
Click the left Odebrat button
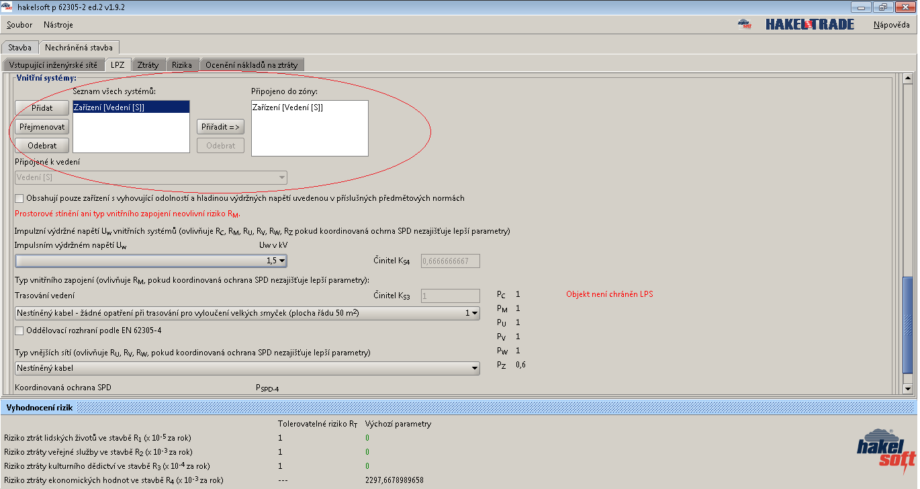(x=42, y=146)
